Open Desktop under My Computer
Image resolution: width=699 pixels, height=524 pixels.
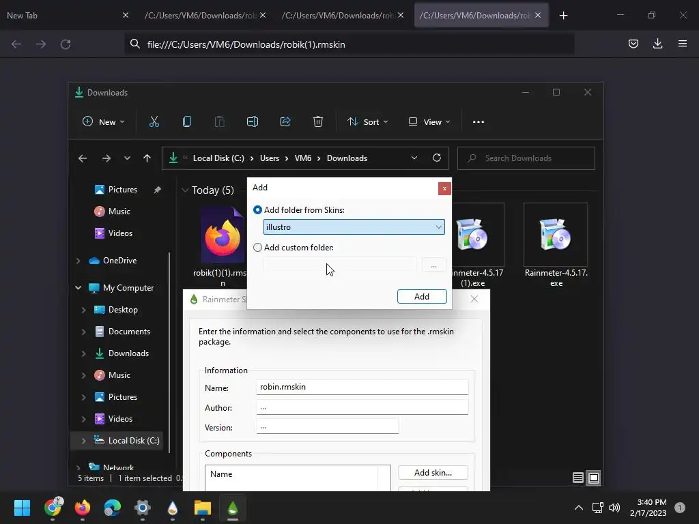click(123, 310)
